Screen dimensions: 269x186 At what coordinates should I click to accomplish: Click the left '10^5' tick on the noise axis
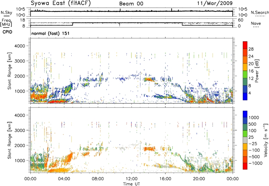pyautogui.click(x=21, y=9)
